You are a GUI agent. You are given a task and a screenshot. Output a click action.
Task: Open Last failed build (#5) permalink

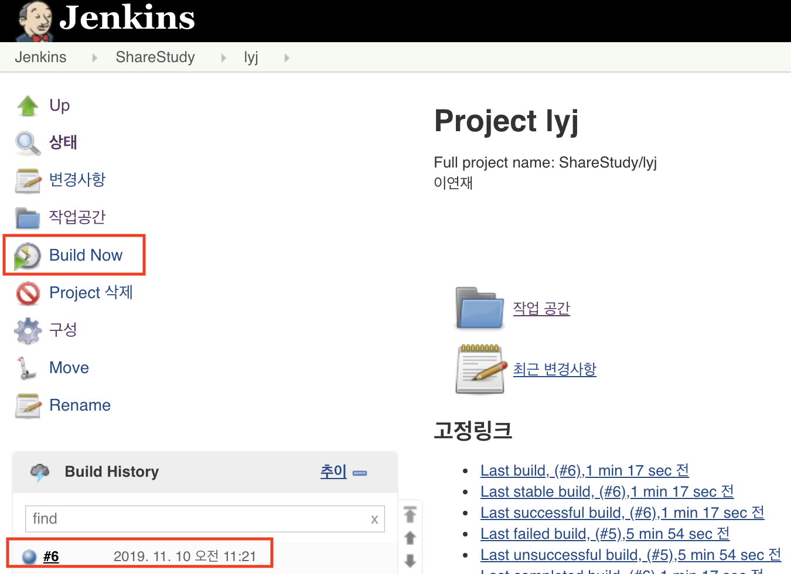tap(605, 534)
